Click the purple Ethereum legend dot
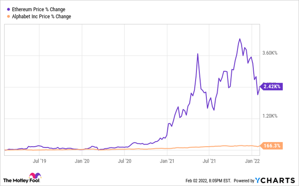 point(9,9)
